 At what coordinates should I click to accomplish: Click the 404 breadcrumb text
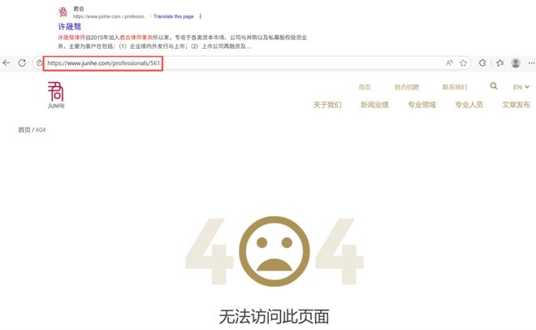[x=41, y=130]
